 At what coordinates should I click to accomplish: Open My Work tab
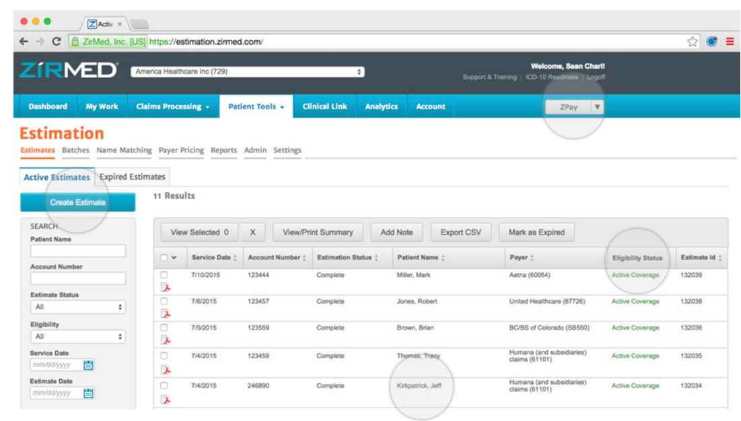point(102,106)
